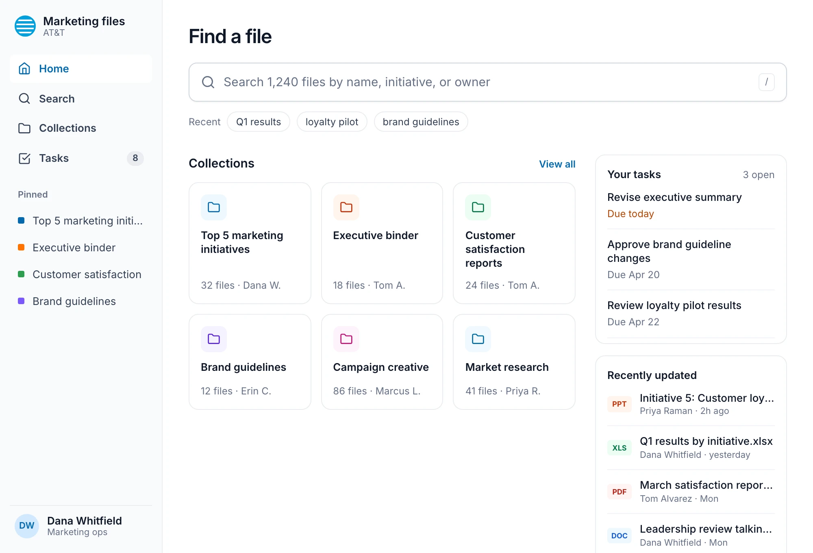
Task: Click the magnifier icon inside search bar
Action: (208, 82)
